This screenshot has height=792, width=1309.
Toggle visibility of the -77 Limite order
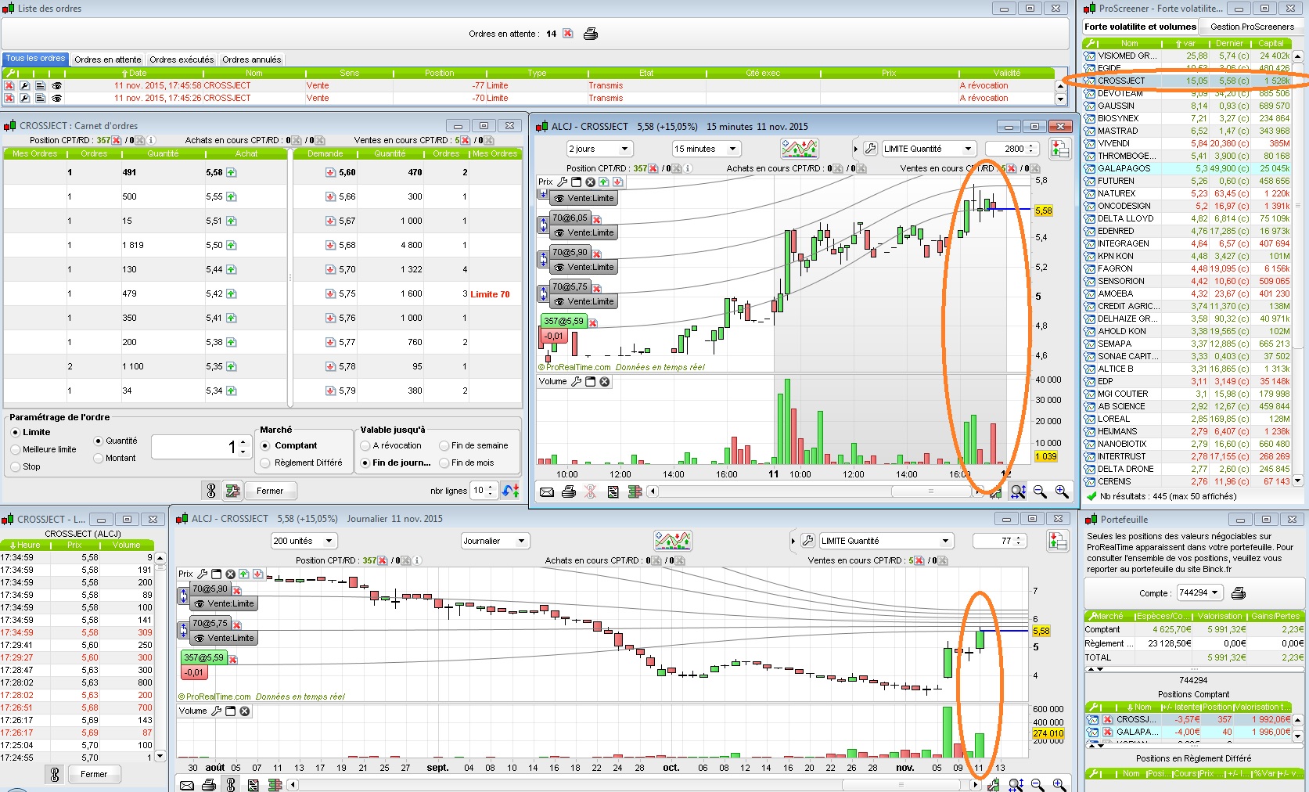pyautogui.click(x=56, y=86)
